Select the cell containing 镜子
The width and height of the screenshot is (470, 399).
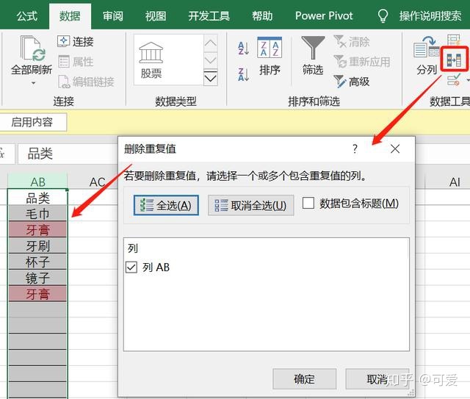[x=37, y=278]
